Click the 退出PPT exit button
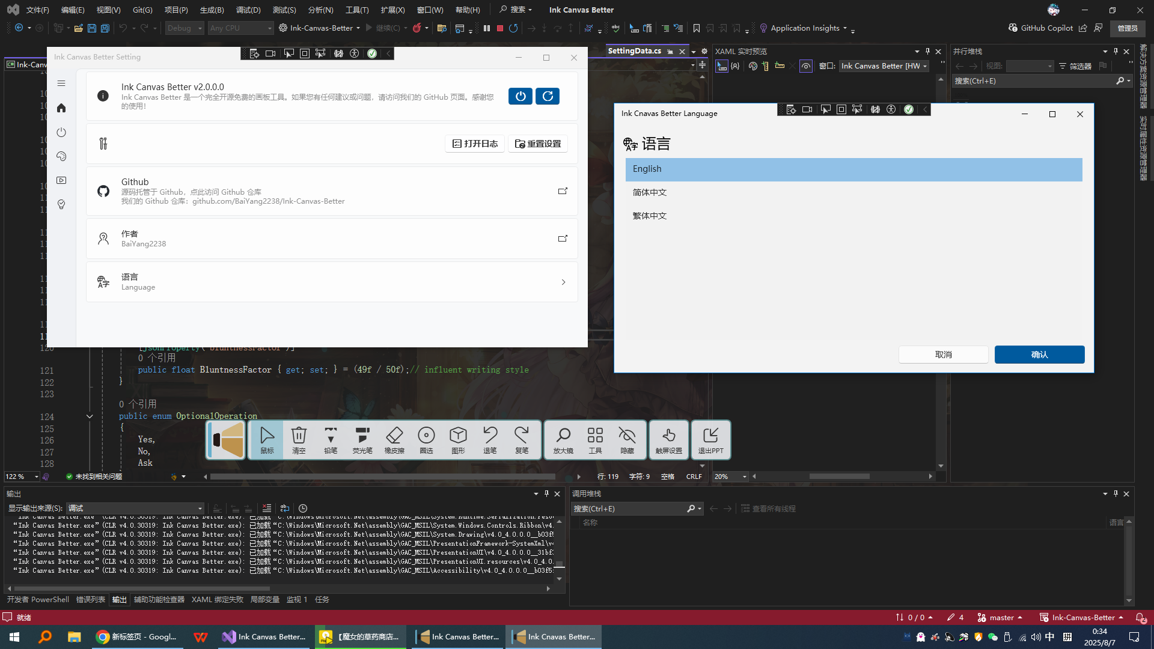This screenshot has width=1154, height=649. click(710, 440)
